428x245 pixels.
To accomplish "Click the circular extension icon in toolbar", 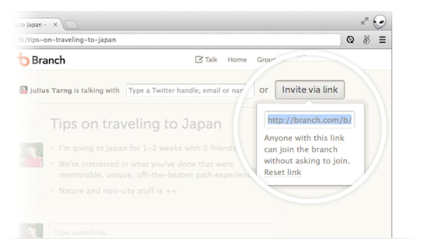I will point(351,40).
